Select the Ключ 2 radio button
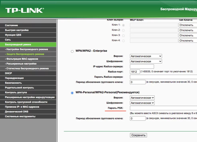 (x=123, y=30)
